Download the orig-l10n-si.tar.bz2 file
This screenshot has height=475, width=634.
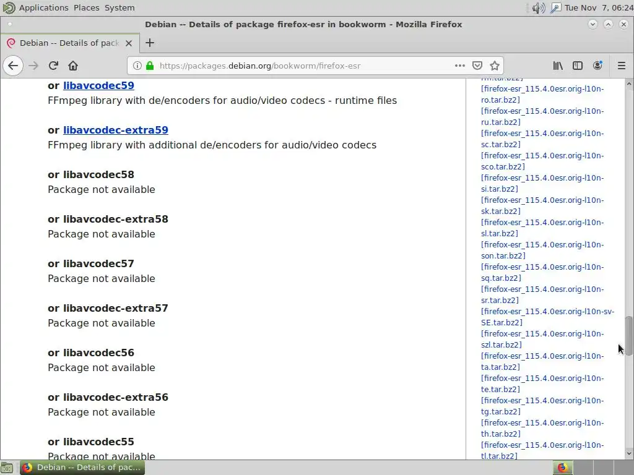(x=542, y=183)
